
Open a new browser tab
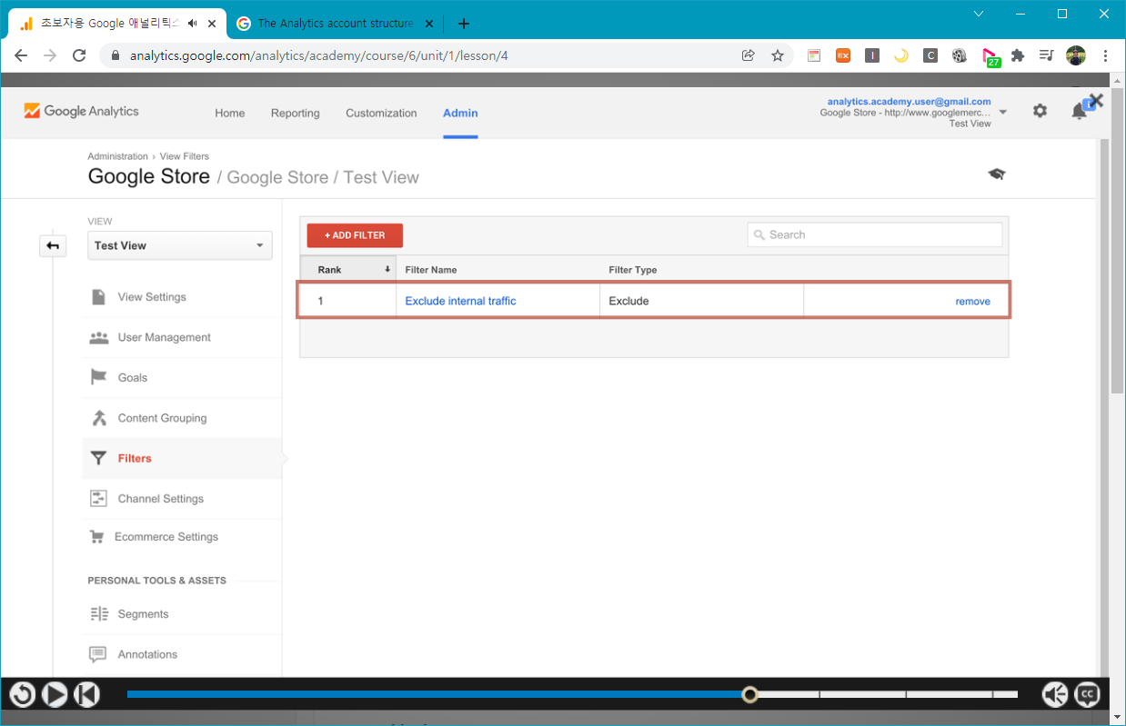click(x=464, y=24)
